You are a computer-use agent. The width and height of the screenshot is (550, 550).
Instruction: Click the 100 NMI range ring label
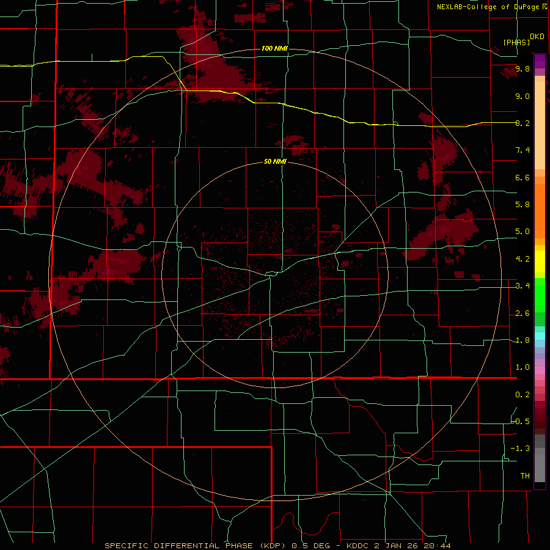[x=274, y=48]
